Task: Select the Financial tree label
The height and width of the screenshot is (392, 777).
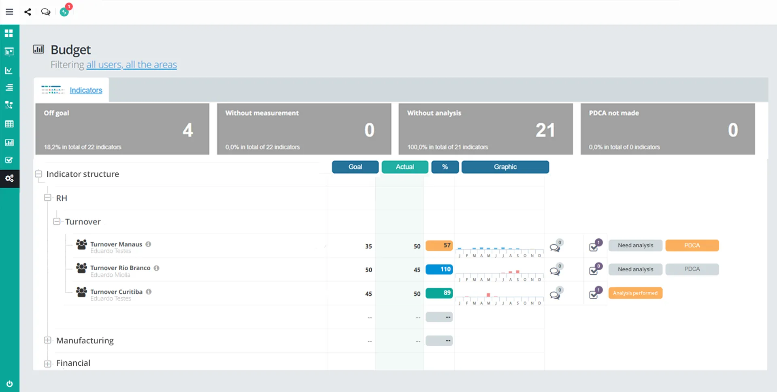Action: 73,363
